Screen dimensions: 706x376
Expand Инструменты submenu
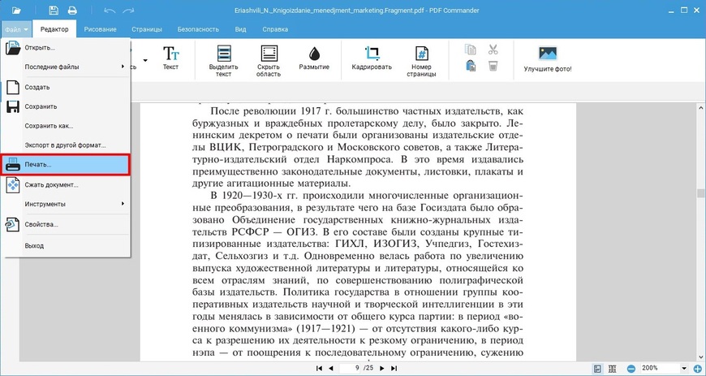67,204
